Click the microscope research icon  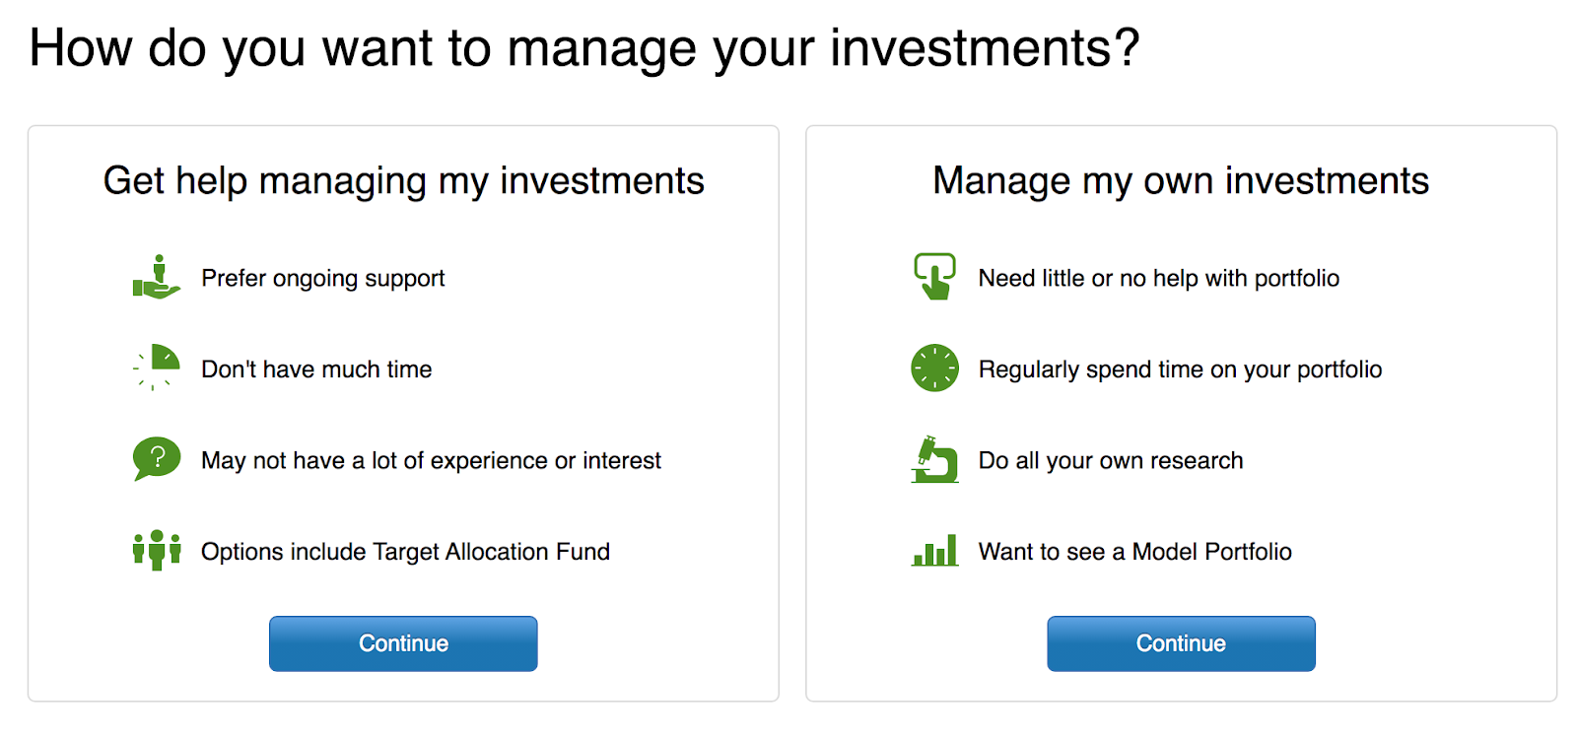934,459
